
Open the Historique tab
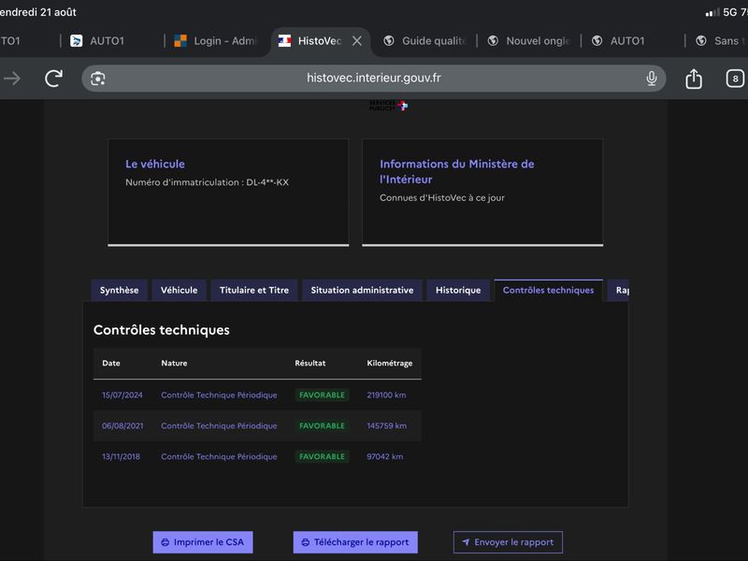tap(458, 290)
